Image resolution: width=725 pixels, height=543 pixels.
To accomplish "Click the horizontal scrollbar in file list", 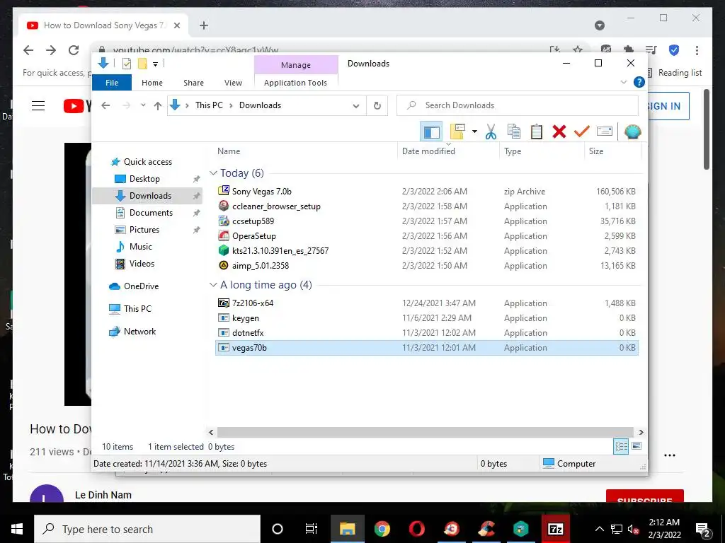I will [x=426, y=432].
